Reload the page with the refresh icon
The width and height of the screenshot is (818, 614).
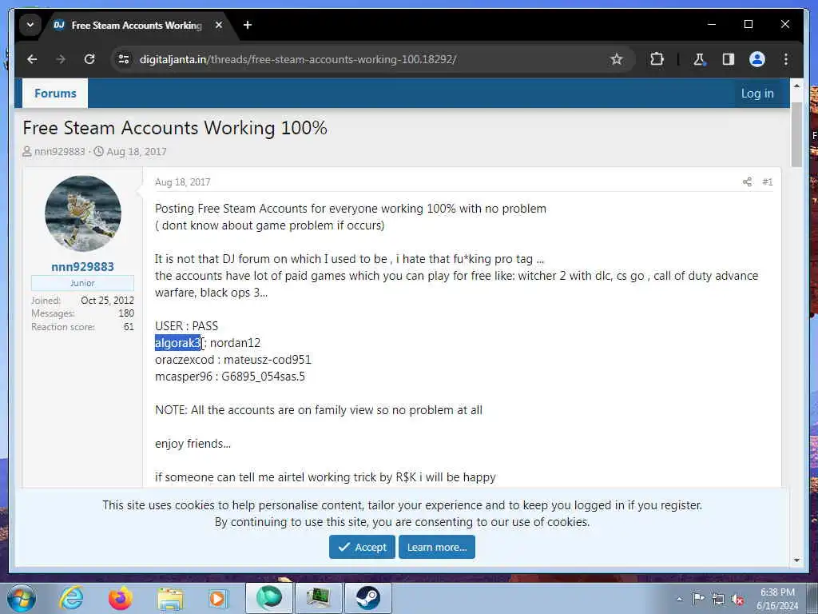coord(89,59)
